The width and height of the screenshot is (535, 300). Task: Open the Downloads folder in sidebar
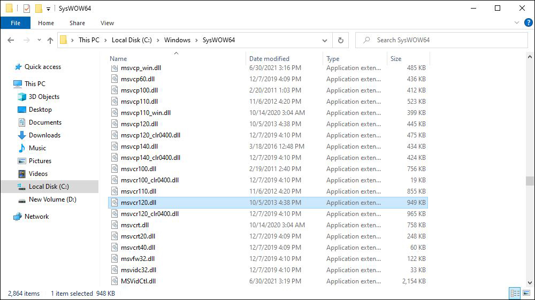(44, 135)
